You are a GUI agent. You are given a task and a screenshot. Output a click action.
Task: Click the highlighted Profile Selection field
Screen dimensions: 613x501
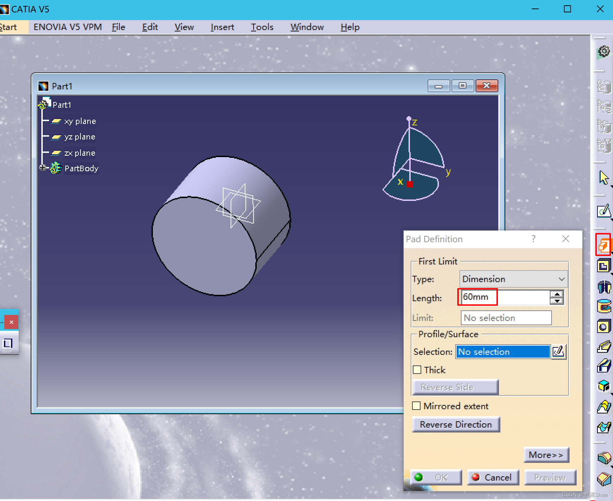tap(503, 352)
